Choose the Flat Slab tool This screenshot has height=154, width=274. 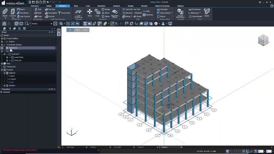pos(50,9)
